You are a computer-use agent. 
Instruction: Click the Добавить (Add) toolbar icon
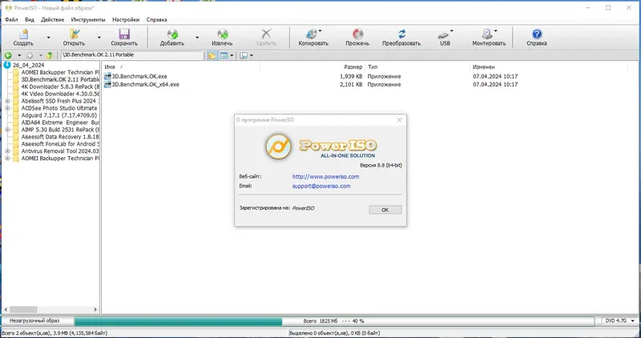(x=172, y=34)
